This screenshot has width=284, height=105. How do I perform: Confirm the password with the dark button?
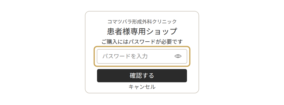[142, 76]
